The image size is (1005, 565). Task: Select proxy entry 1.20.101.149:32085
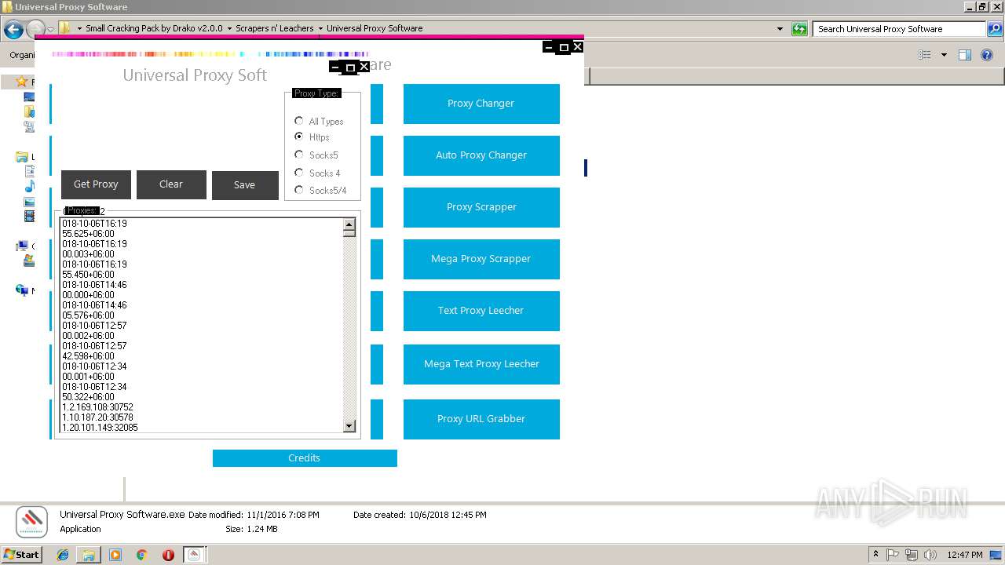click(x=100, y=428)
